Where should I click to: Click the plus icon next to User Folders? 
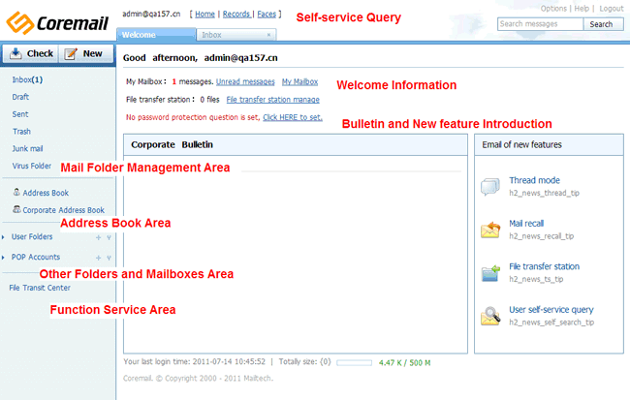pos(98,236)
